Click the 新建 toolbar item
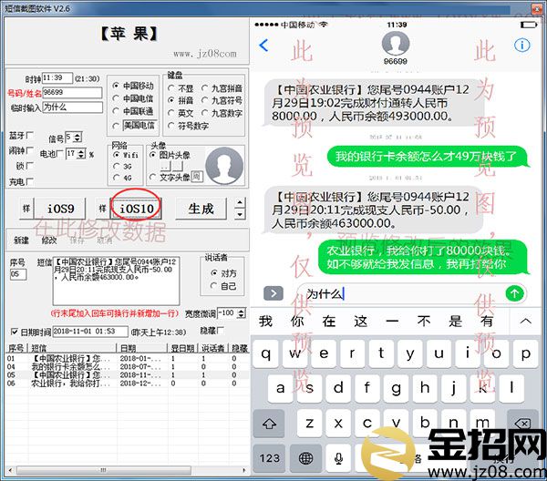Screen dimensions: 547x481 click(x=21, y=240)
